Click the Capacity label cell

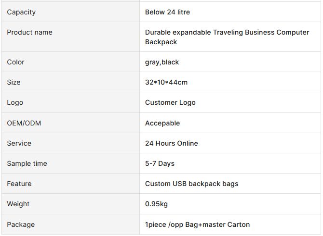tap(71, 12)
